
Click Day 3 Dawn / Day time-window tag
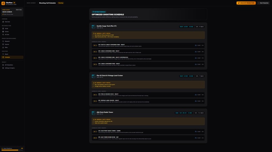pyautogui.click(x=184, y=113)
